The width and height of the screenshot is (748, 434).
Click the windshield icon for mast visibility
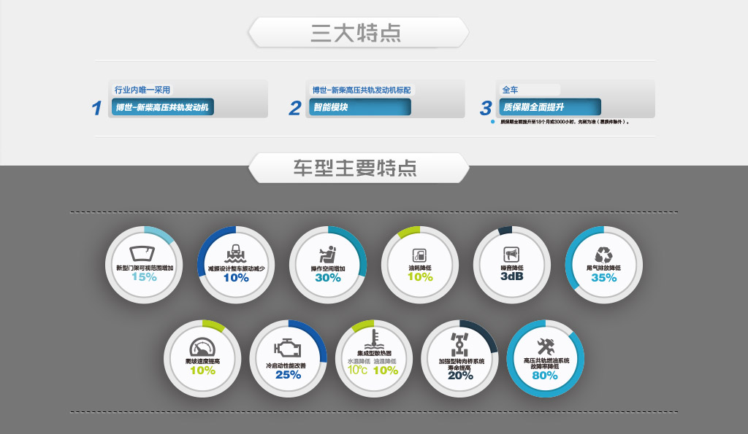click(143, 254)
